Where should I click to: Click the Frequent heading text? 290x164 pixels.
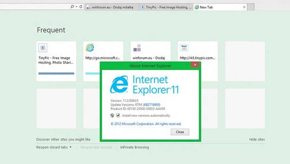pos(51,30)
